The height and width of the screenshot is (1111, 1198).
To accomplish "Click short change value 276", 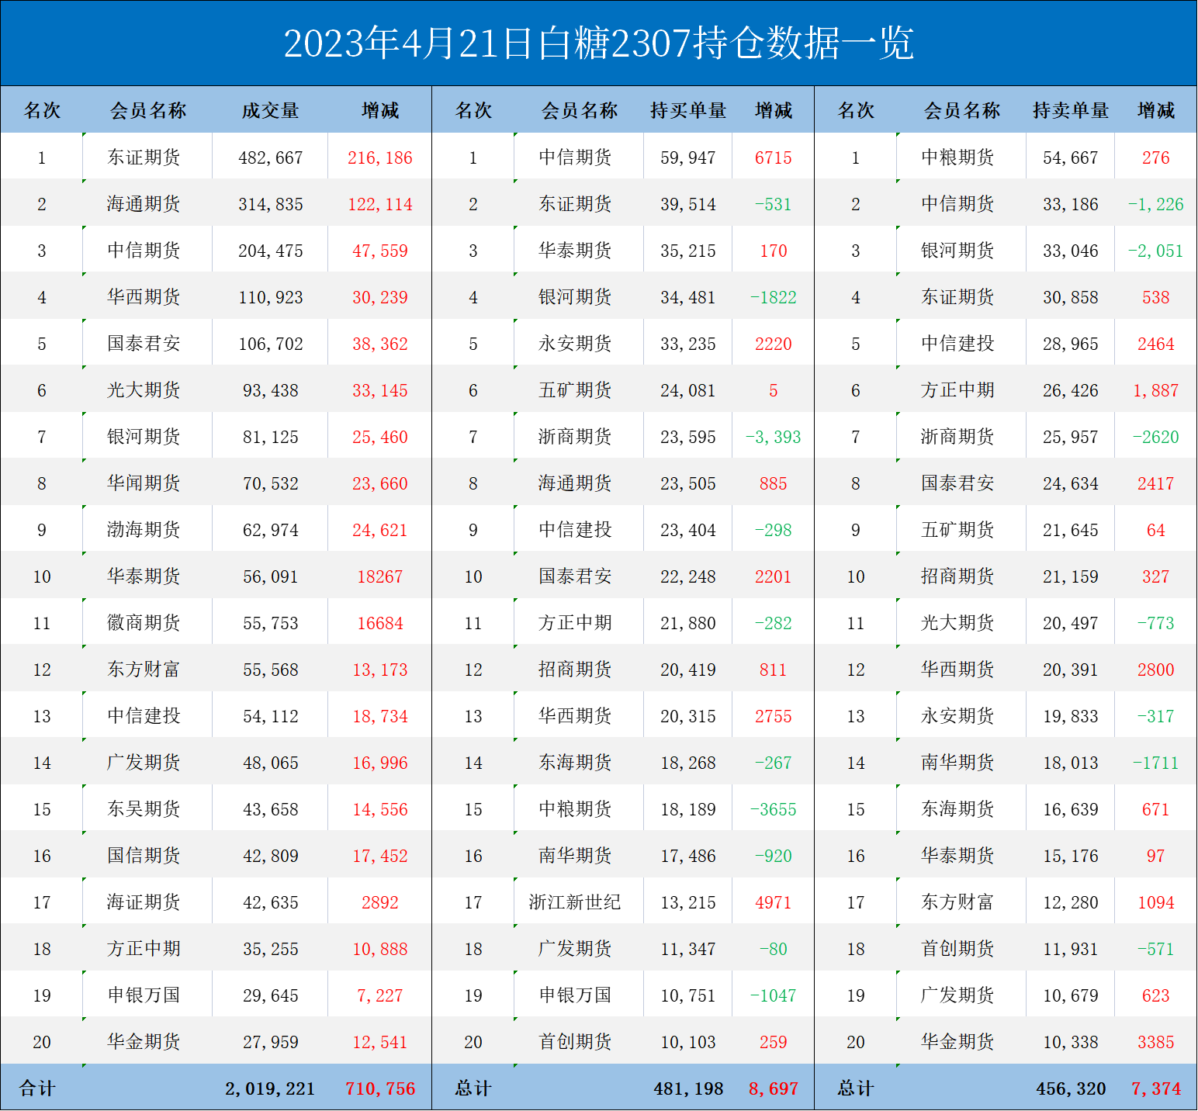I will coord(1156,157).
